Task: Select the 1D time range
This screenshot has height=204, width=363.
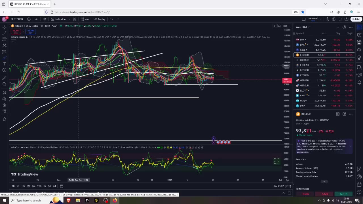Action: (13, 186)
